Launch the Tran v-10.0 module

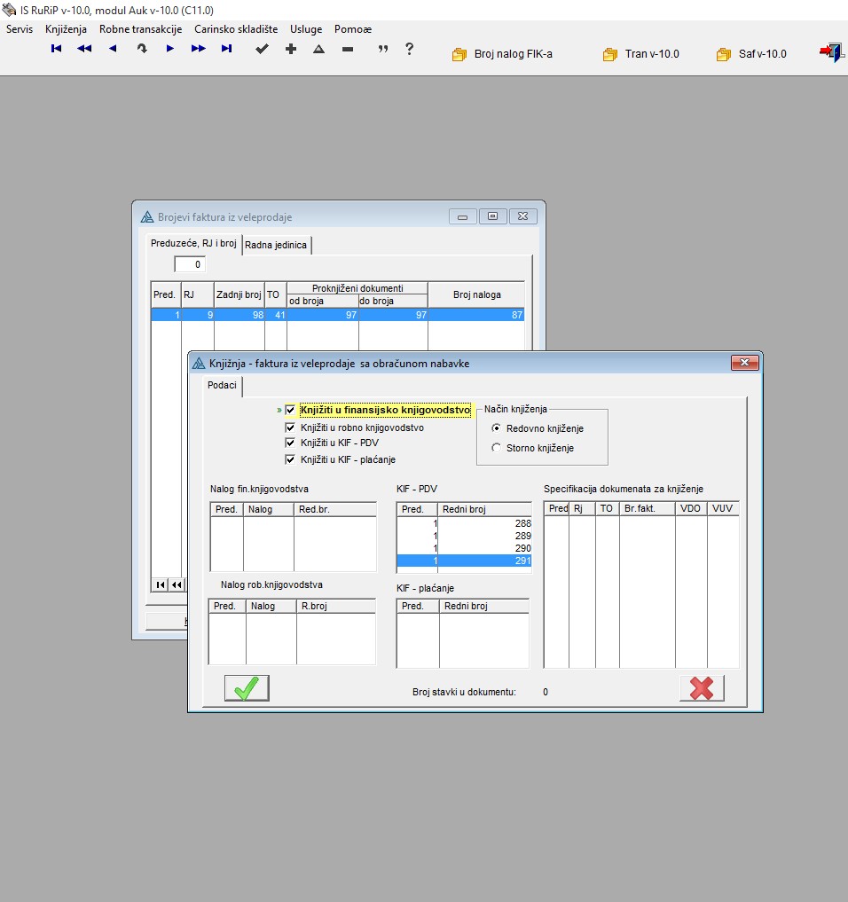point(641,54)
